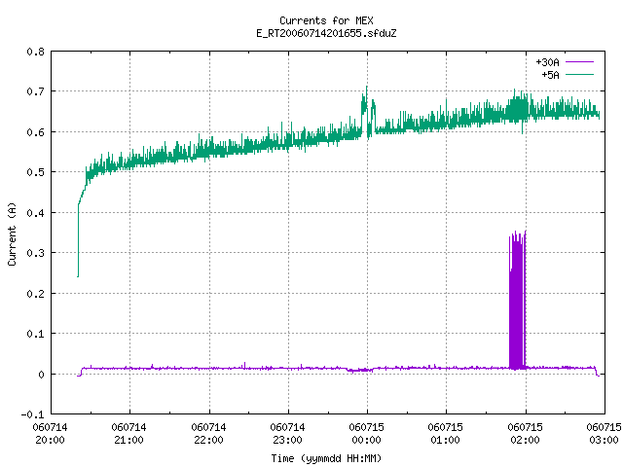Click the x-axis tick 060715 03:00
Viewport: 623px width, 467px height.
(x=604, y=434)
